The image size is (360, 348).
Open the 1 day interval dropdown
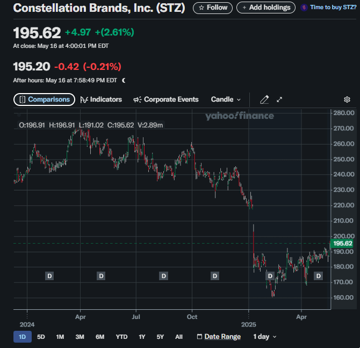[265, 337]
